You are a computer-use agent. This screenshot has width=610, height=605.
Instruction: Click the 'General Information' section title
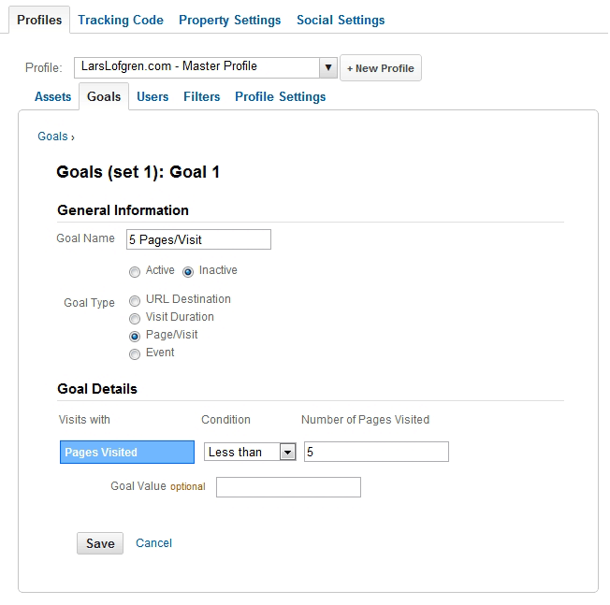pyautogui.click(x=123, y=210)
